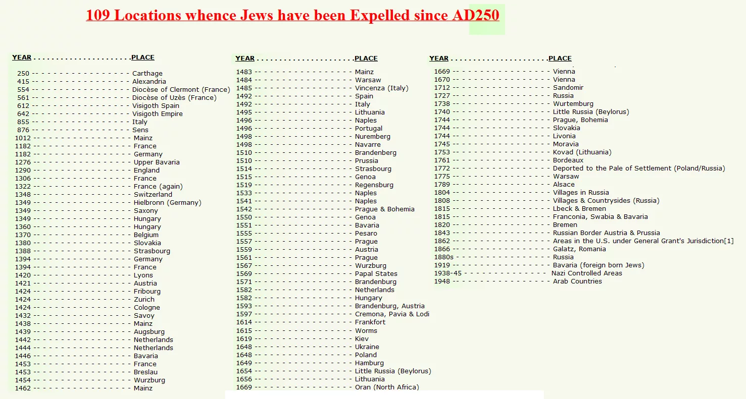Viewport: 746px width, 399px height.
Task: Click the red page title heading
Action: point(292,15)
